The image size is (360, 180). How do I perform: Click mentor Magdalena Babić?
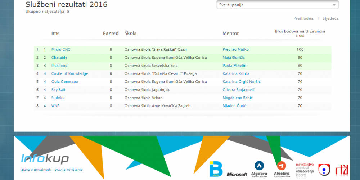click(x=238, y=98)
